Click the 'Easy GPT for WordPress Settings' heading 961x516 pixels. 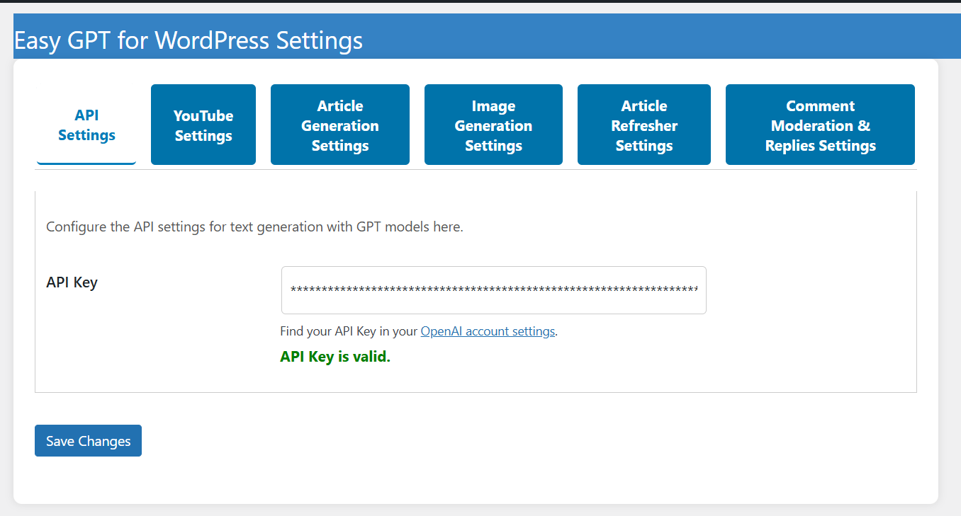[189, 40]
